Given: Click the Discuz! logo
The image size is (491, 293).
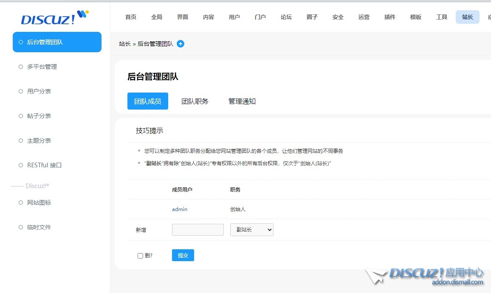Looking at the screenshot, I should coord(55,18).
